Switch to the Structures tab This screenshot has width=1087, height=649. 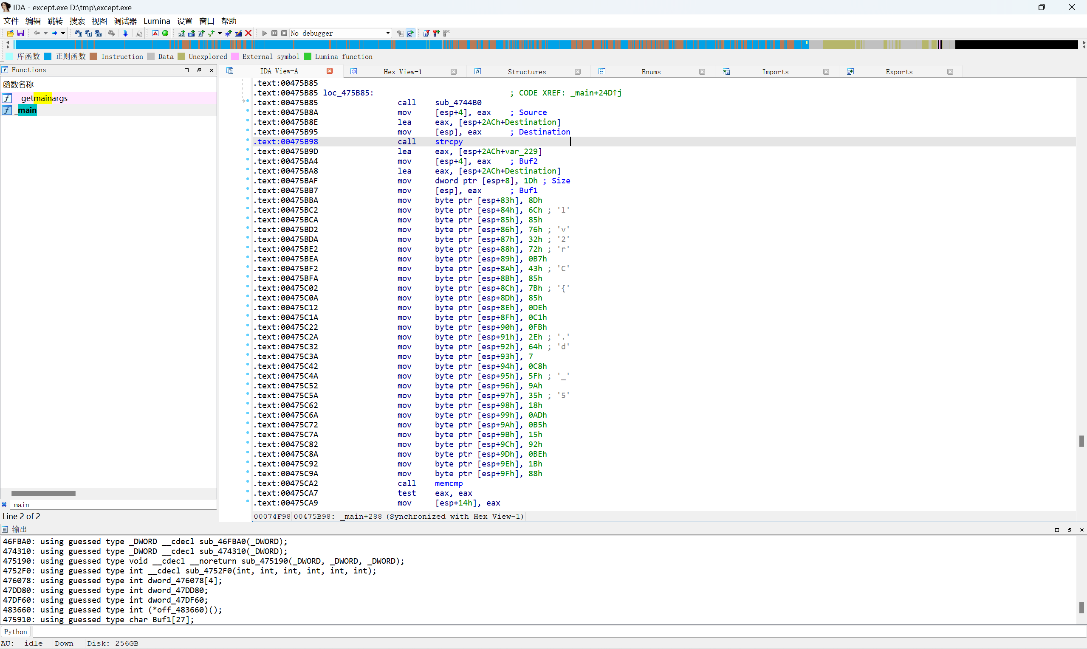pos(527,72)
